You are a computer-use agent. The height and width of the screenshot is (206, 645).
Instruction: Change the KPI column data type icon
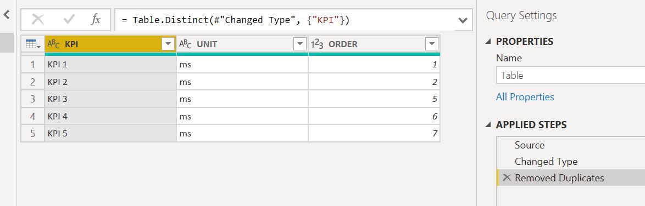click(53, 44)
